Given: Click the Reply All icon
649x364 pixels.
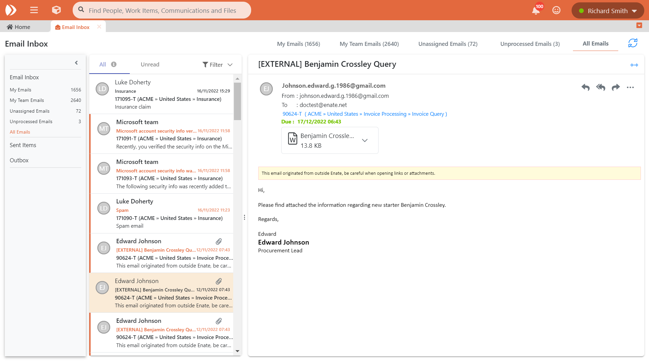Looking at the screenshot, I should 601,87.
